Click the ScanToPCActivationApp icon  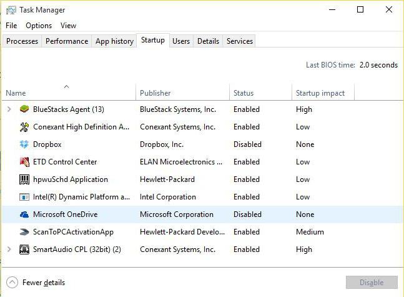coord(24,232)
